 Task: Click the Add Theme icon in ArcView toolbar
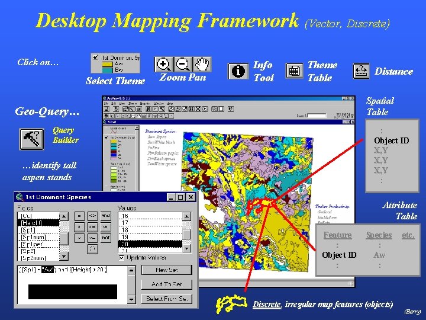coord(116,109)
